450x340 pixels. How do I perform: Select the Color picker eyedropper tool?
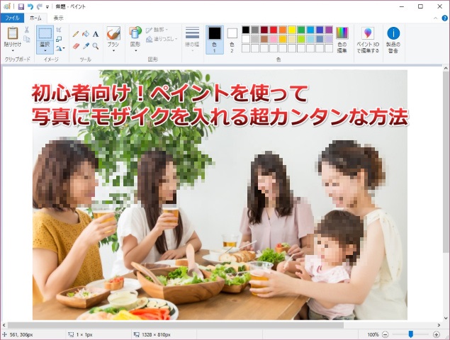point(86,46)
